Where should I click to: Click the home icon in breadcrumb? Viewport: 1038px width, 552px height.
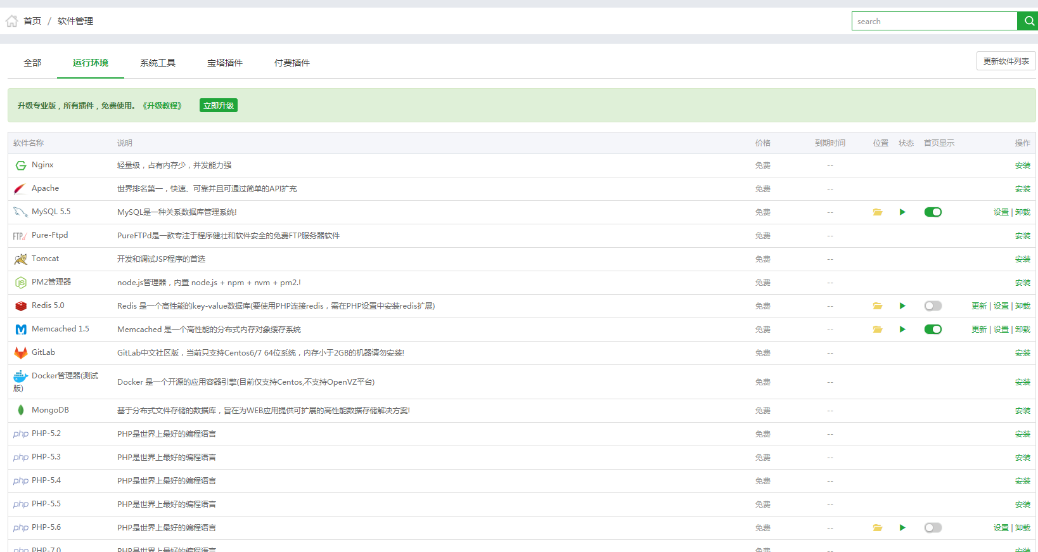click(x=12, y=22)
